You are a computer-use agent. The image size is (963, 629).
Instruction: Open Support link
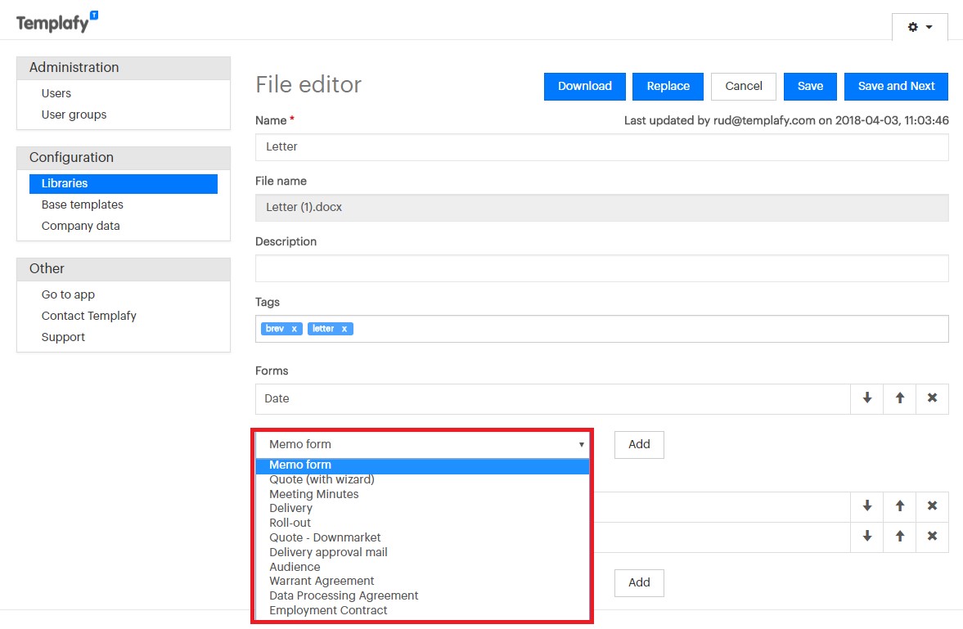click(63, 337)
